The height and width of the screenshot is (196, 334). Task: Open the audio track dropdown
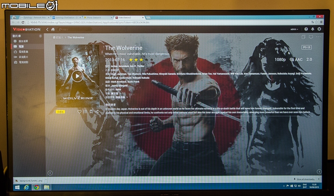(x=122, y=97)
